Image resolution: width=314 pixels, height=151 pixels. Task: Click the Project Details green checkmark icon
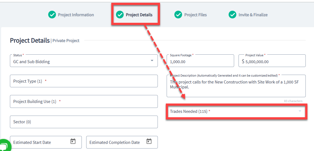[120, 15]
